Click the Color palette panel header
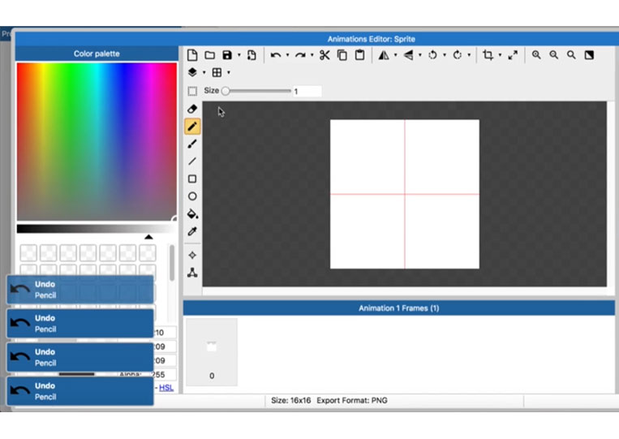Screen dimensions: 619x439 [97, 54]
